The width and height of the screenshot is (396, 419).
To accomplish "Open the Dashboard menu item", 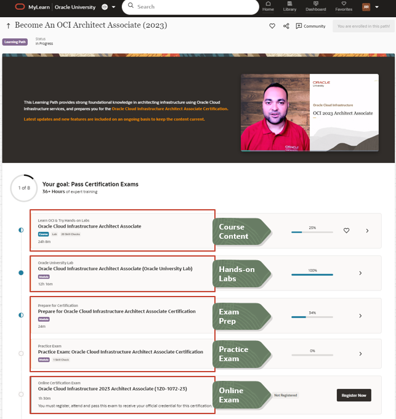I will point(316,6).
